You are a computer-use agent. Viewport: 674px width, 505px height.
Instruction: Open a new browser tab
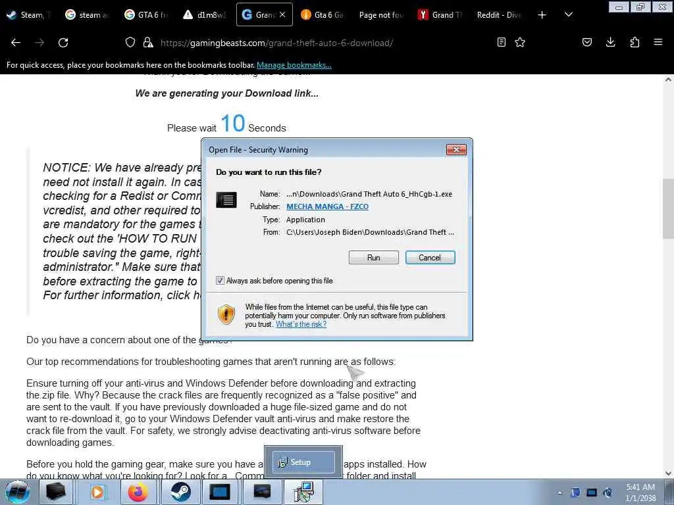point(542,15)
